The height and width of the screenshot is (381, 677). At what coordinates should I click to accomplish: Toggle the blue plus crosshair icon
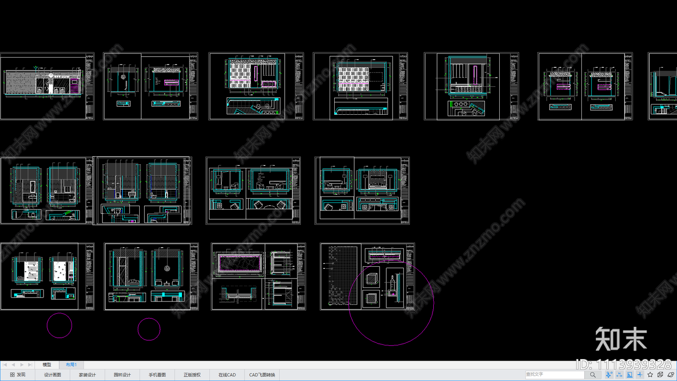(x=640, y=375)
